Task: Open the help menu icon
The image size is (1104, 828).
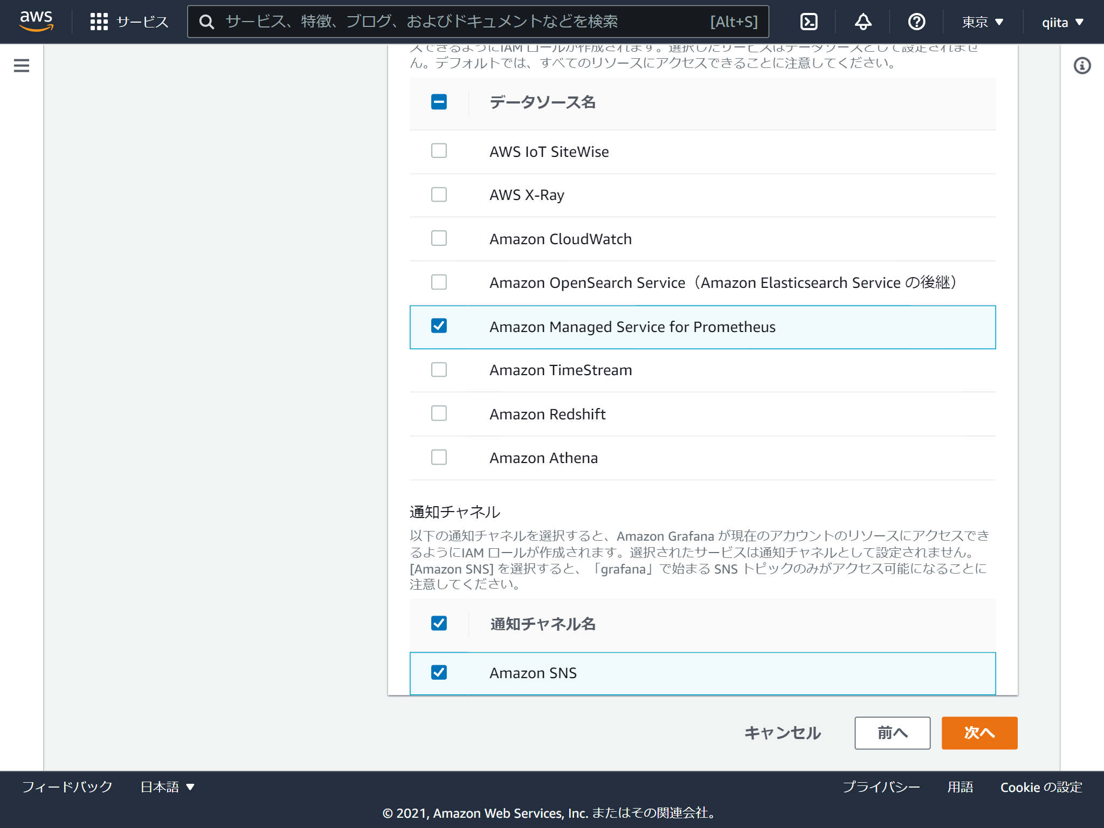Action: pyautogui.click(x=916, y=22)
